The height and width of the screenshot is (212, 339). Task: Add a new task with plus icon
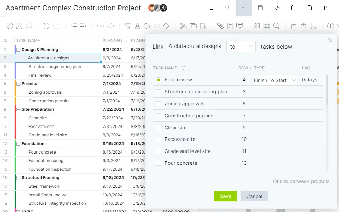pyautogui.click(x=10, y=26)
